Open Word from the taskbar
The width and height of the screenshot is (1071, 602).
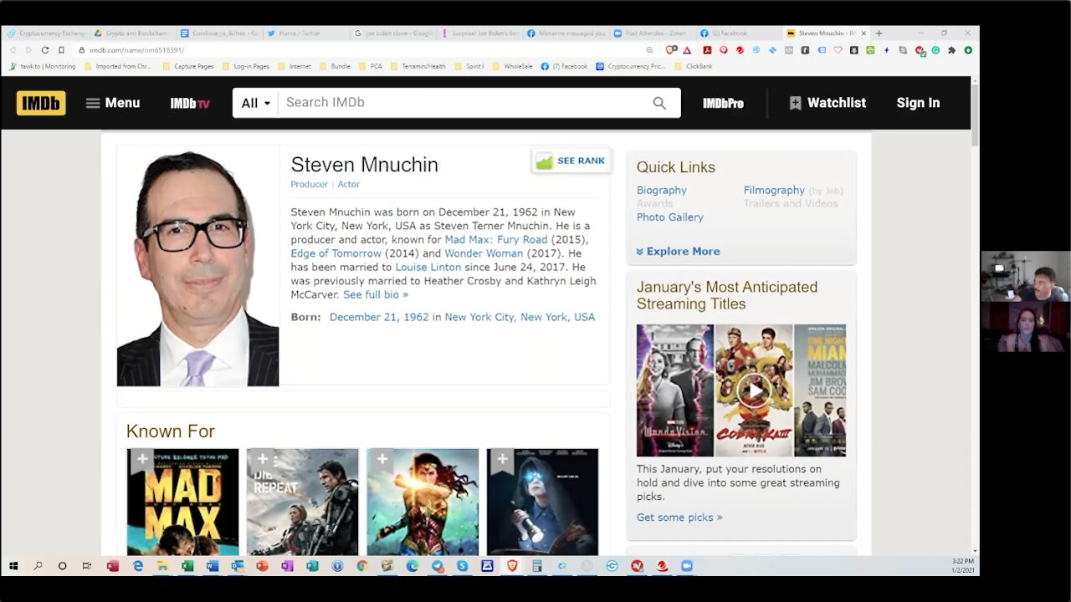coord(213,566)
